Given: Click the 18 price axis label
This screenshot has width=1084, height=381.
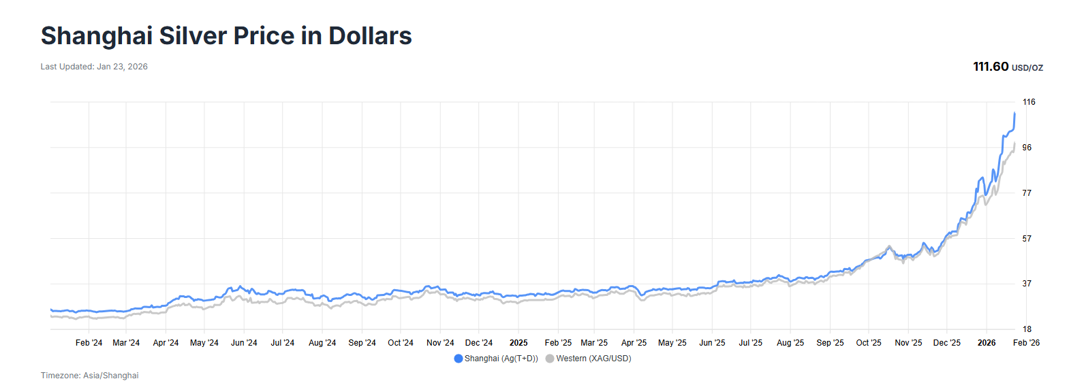Looking at the screenshot, I should click(x=1027, y=329).
